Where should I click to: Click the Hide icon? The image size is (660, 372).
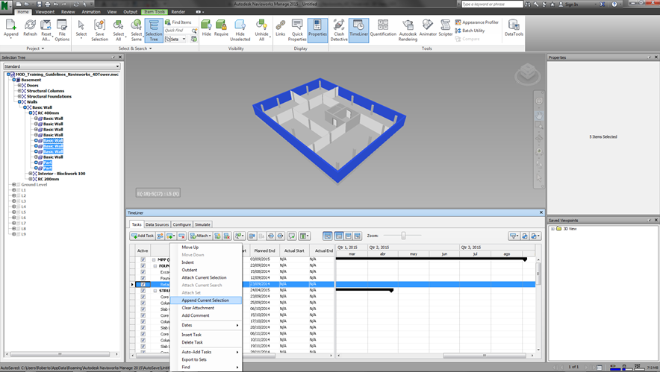tap(206, 28)
